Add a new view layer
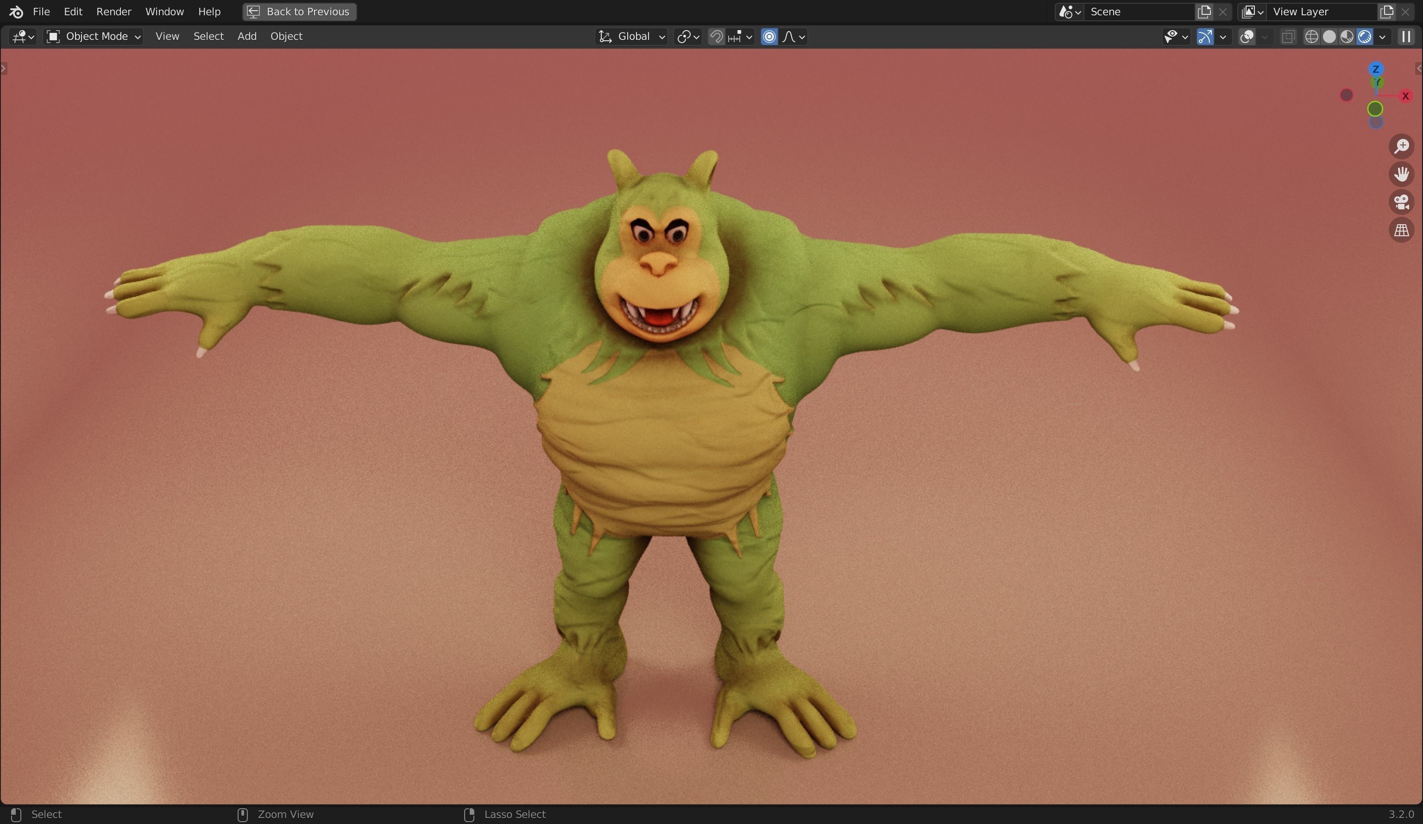Screen dimensions: 1423x824 pyautogui.click(x=1386, y=12)
